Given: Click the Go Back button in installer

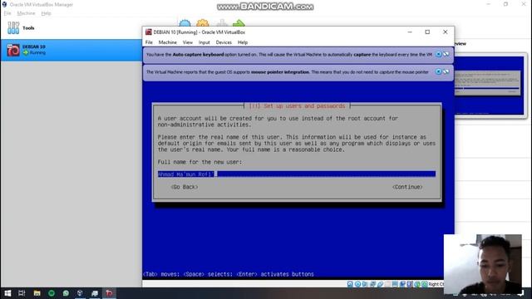Looking at the screenshot, I should pyautogui.click(x=185, y=187).
